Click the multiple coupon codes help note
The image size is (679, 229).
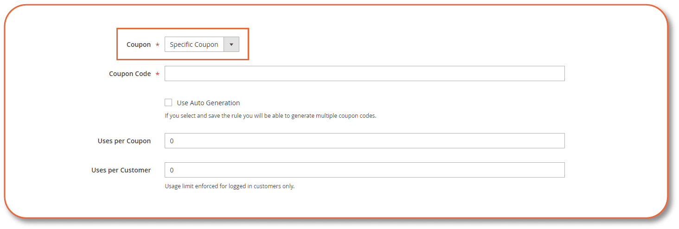point(270,116)
